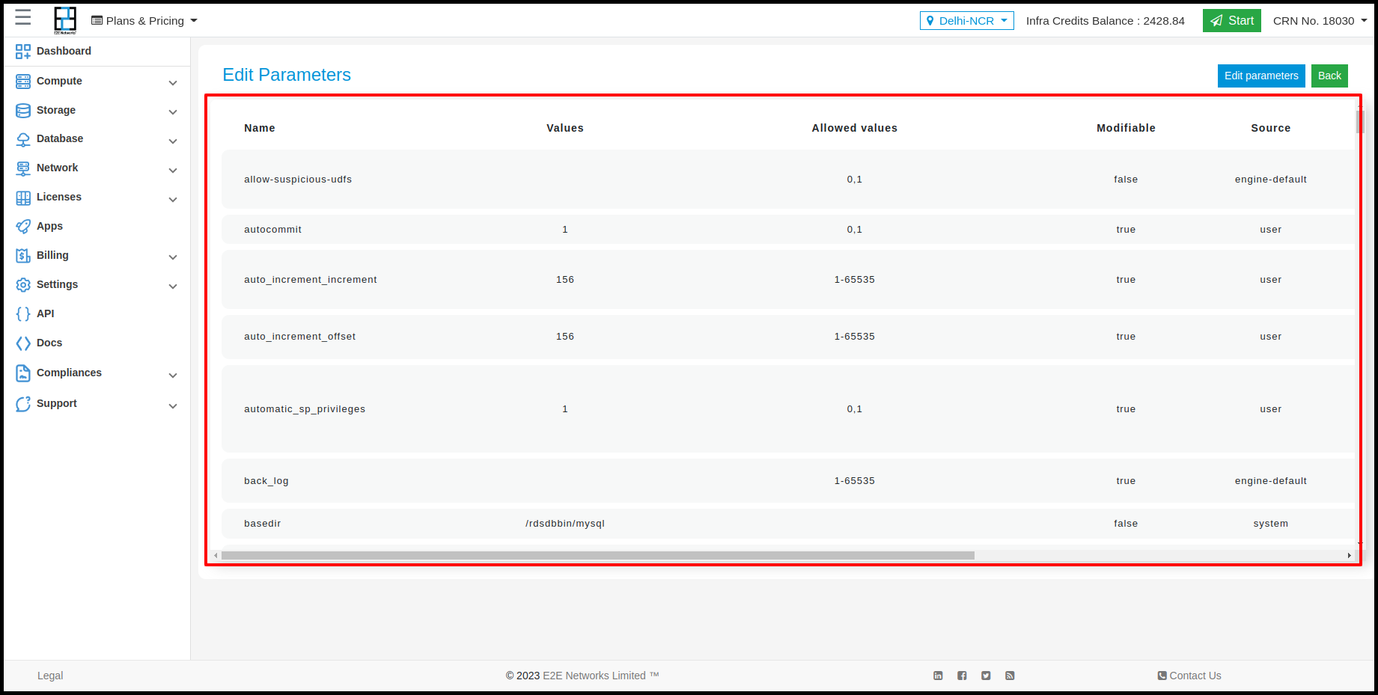
Task: Click the Modifiable column header
Action: point(1126,128)
